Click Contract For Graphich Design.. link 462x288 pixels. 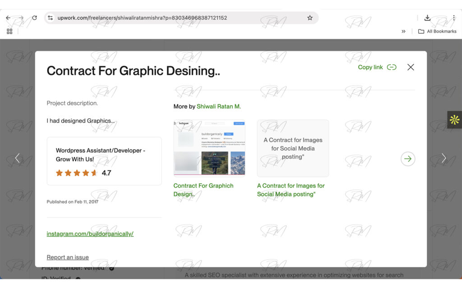[203, 190]
